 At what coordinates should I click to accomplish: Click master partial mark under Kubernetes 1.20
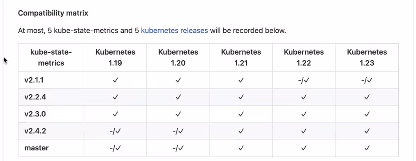(x=178, y=148)
